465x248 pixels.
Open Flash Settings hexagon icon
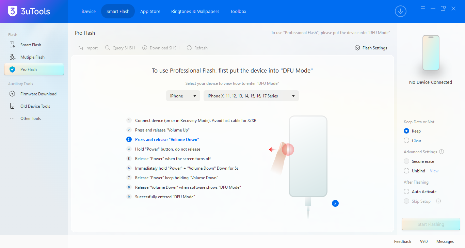[357, 48]
